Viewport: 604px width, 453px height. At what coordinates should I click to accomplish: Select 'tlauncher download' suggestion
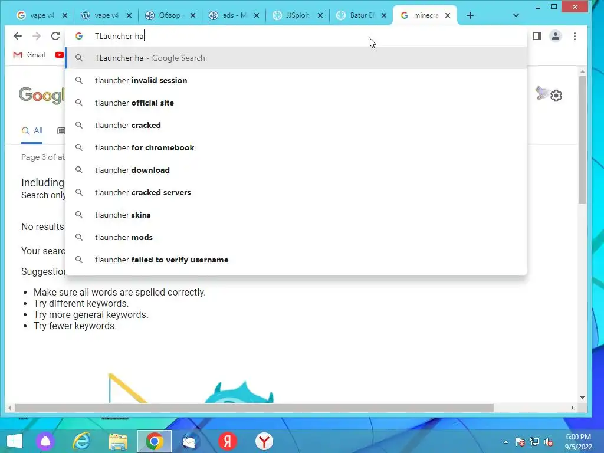click(297, 170)
